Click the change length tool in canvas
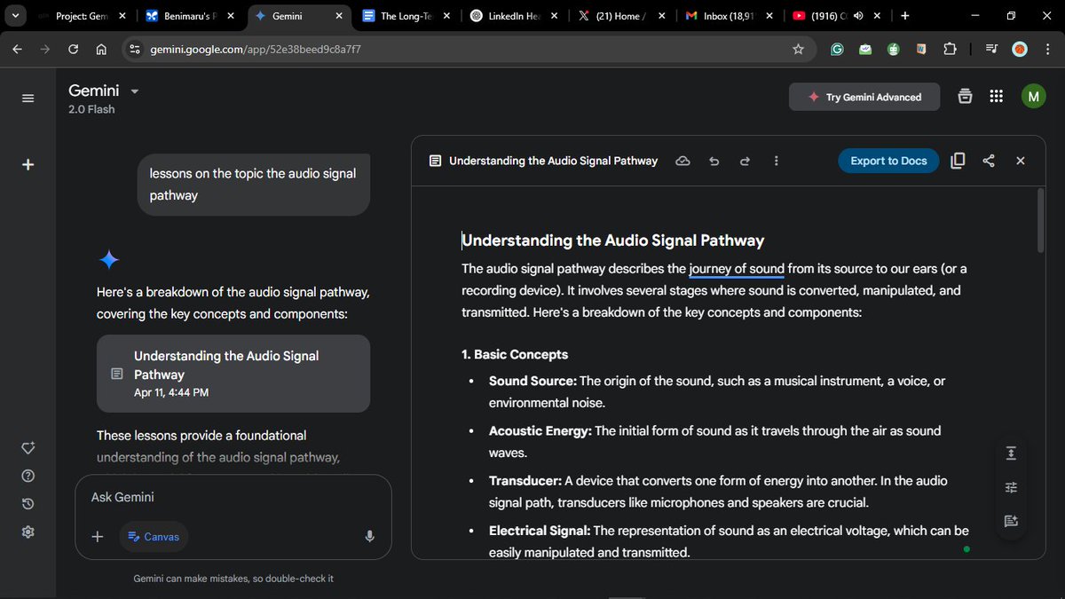The image size is (1065, 599). (x=1011, y=453)
